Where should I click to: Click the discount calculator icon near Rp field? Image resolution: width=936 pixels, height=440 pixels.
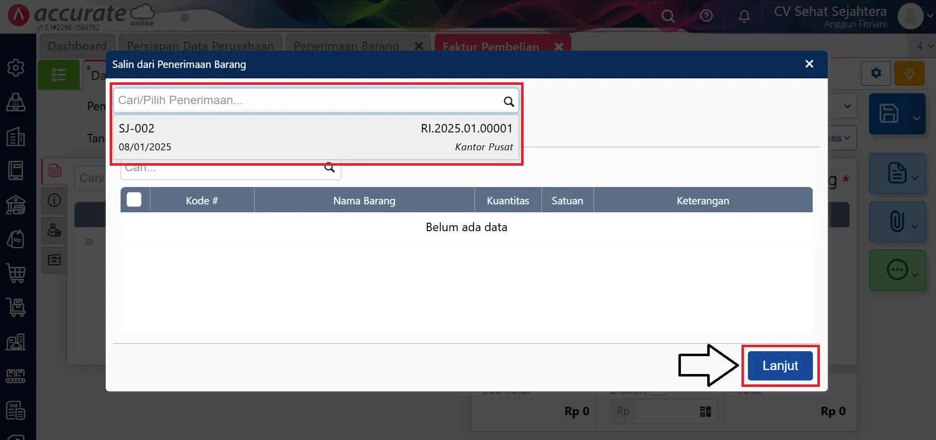click(705, 412)
